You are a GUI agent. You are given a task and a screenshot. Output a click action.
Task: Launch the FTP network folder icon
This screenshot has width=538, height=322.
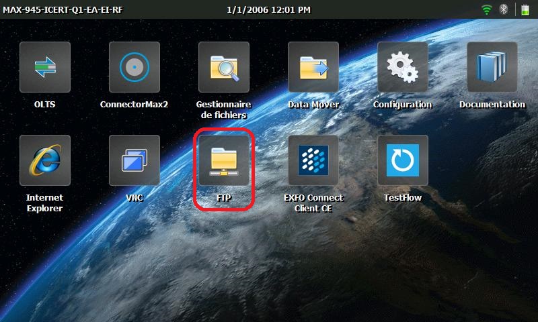pos(224,160)
